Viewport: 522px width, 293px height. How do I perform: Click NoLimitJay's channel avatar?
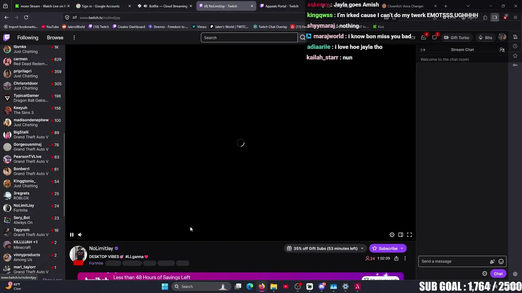click(x=78, y=254)
